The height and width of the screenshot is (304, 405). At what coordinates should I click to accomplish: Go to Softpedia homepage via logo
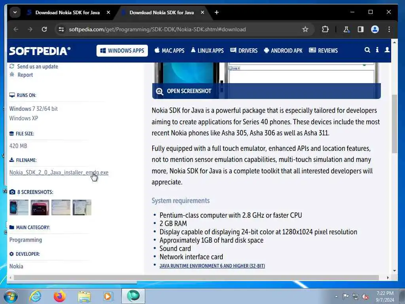tap(40, 51)
